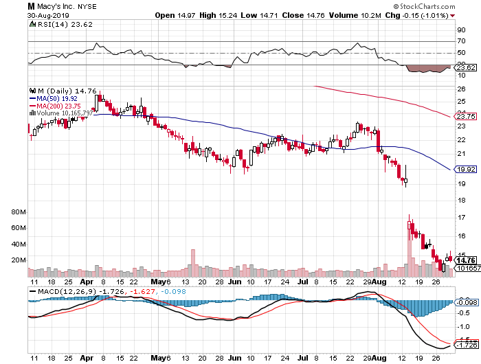The image size is (481, 364).
Task: Click the MA(200) 23.75 price tag
Action: 465,117
